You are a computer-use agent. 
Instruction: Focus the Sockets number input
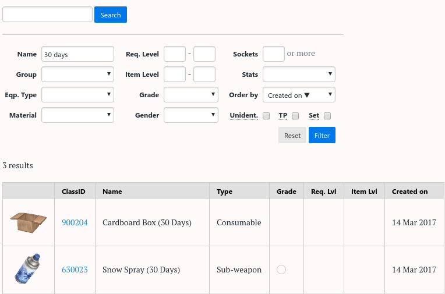pos(274,54)
